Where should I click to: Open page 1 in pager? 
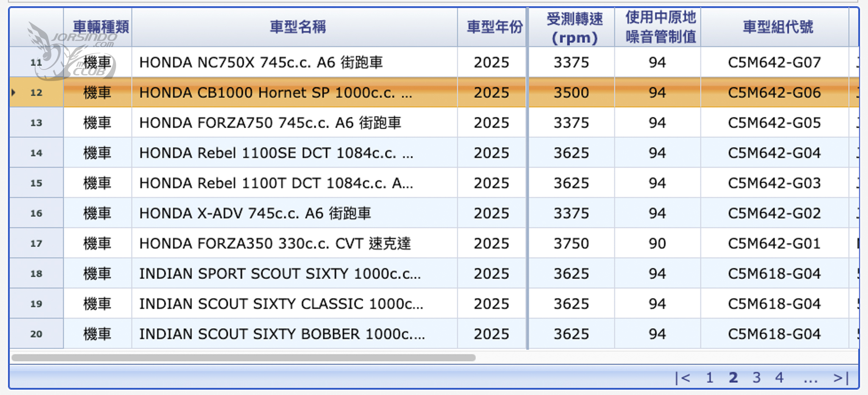click(x=709, y=377)
